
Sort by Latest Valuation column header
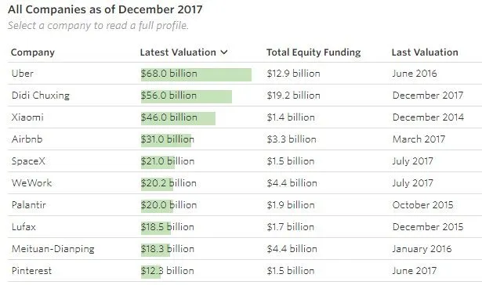(x=178, y=52)
